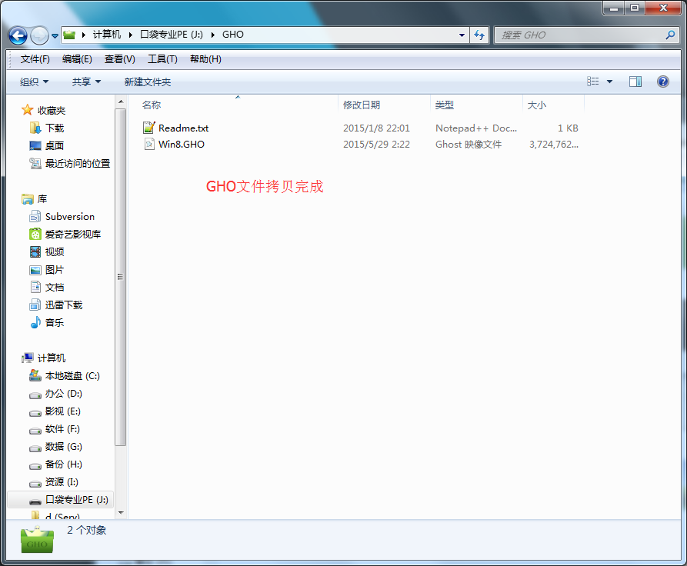
Task: Open the 爱奇艺影视库 library icon
Action: 35,235
